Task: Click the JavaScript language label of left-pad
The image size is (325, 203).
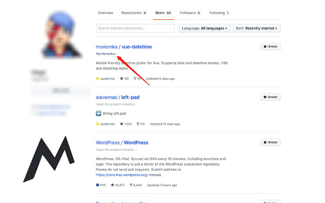Action: coord(105,124)
